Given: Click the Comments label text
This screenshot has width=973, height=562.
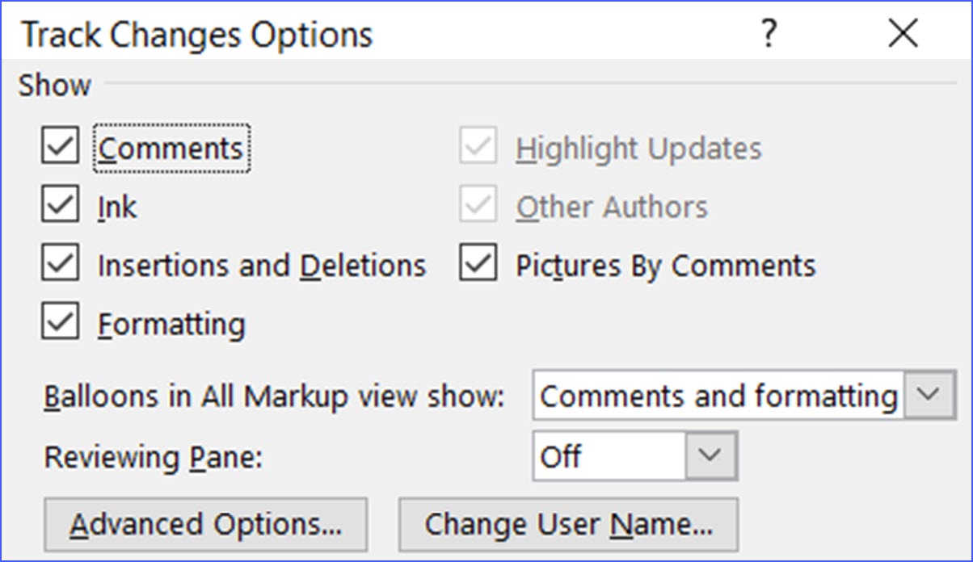Looking at the screenshot, I should (171, 149).
